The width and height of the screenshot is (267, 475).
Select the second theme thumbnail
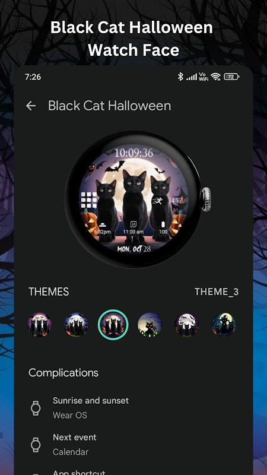pos(77,325)
